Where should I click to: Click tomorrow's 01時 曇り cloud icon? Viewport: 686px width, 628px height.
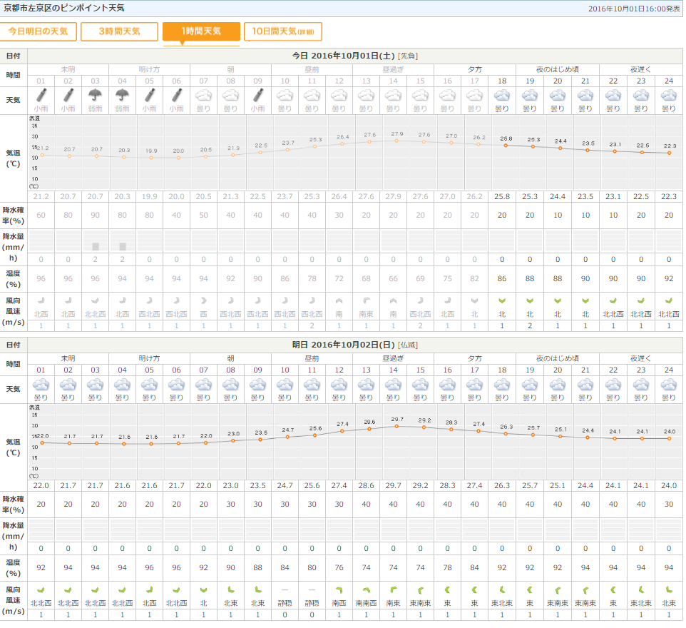(41, 385)
